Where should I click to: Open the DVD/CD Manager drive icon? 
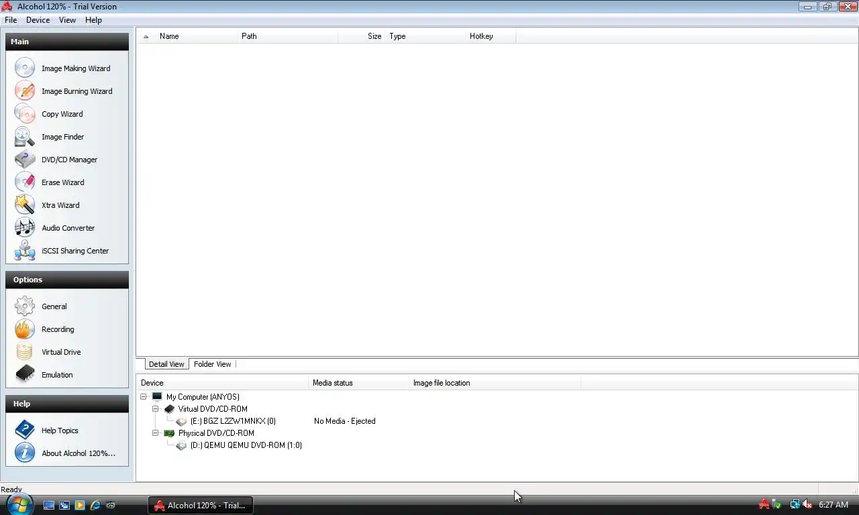tap(25, 160)
